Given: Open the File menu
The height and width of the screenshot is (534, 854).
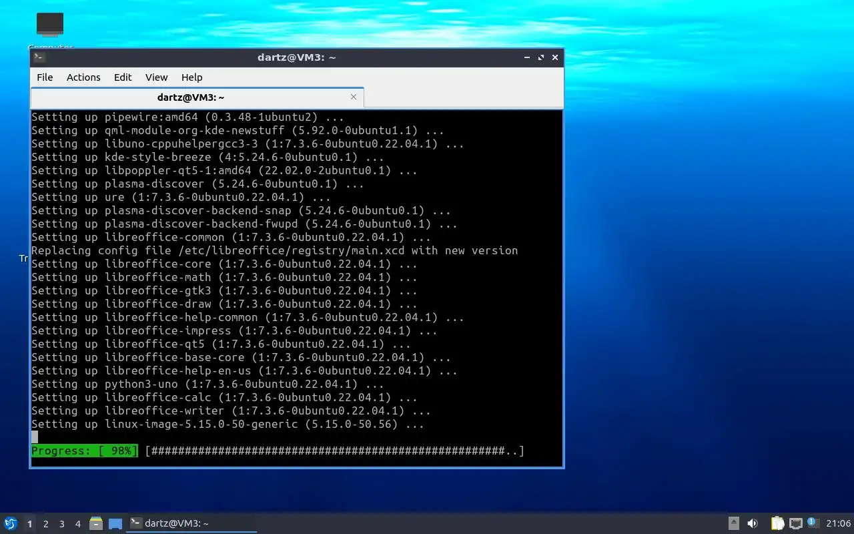Looking at the screenshot, I should pyautogui.click(x=45, y=77).
